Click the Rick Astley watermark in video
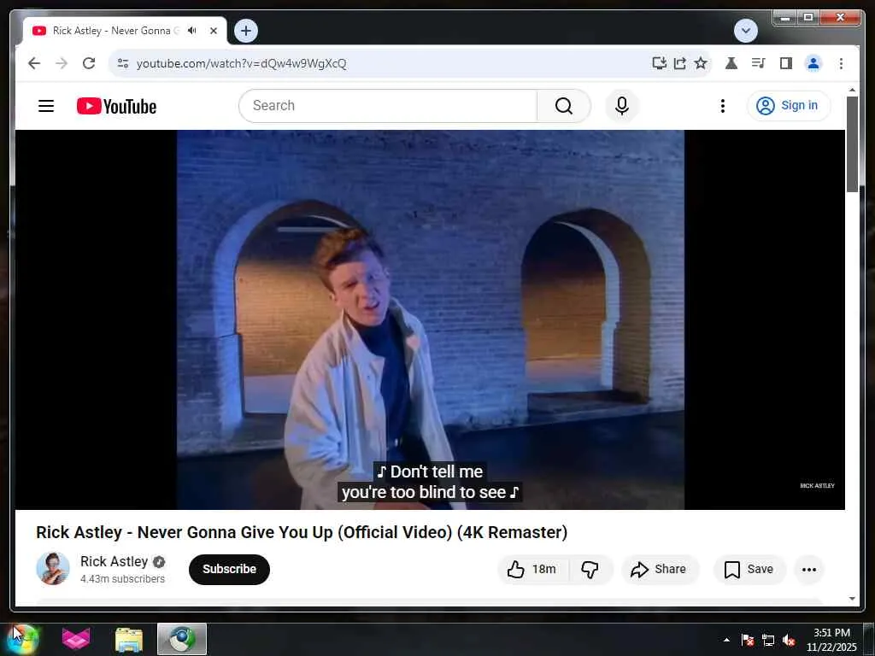Screen dimensions: 875x656 [817, 485]
